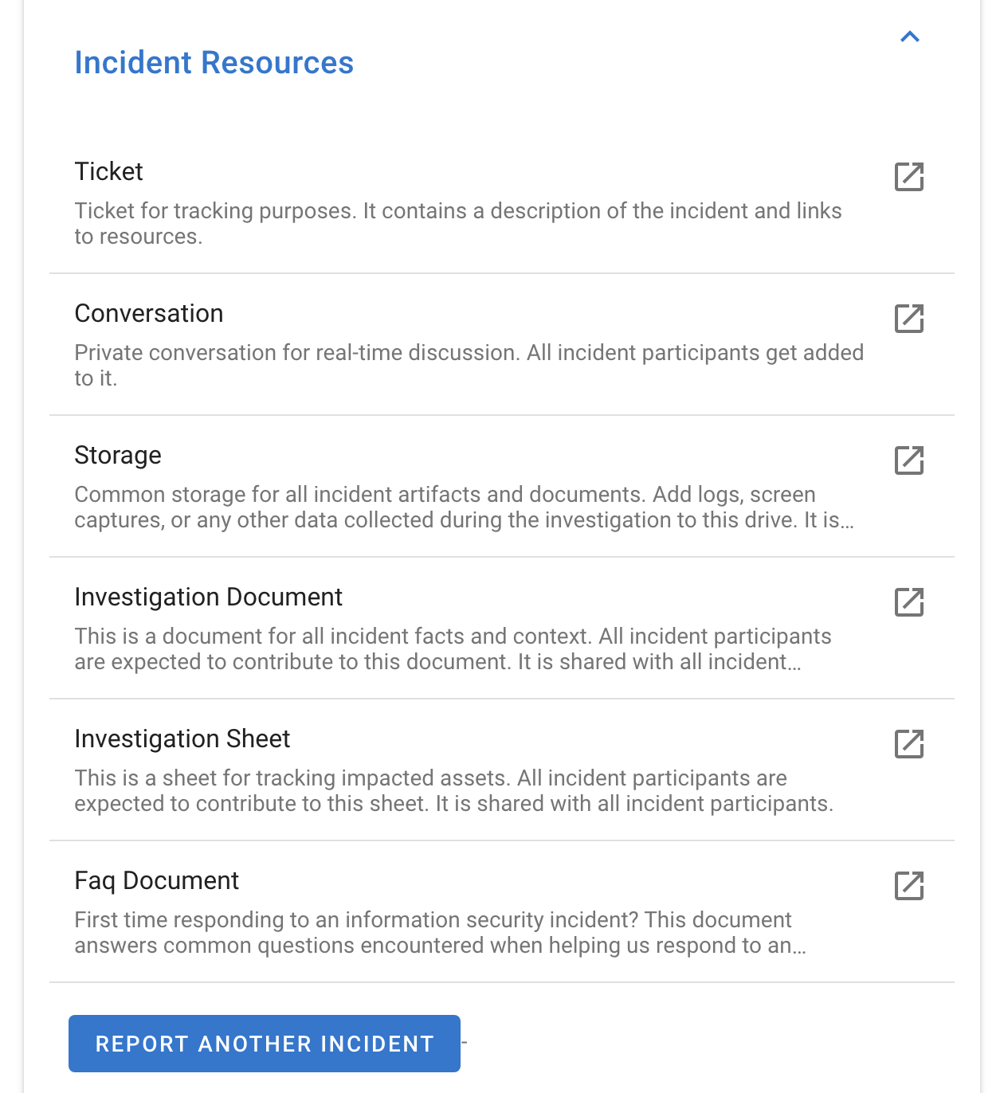1004x1093 pixels.
Task: Open the Storage external link icon
Action: pyautogui.click(x=909, y=460)
